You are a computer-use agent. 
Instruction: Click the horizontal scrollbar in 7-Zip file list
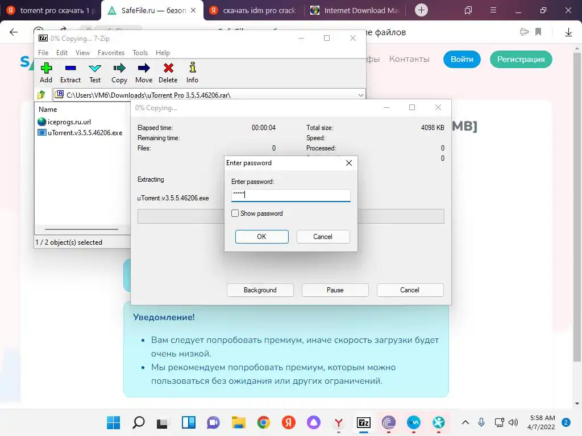click(82, 229)
